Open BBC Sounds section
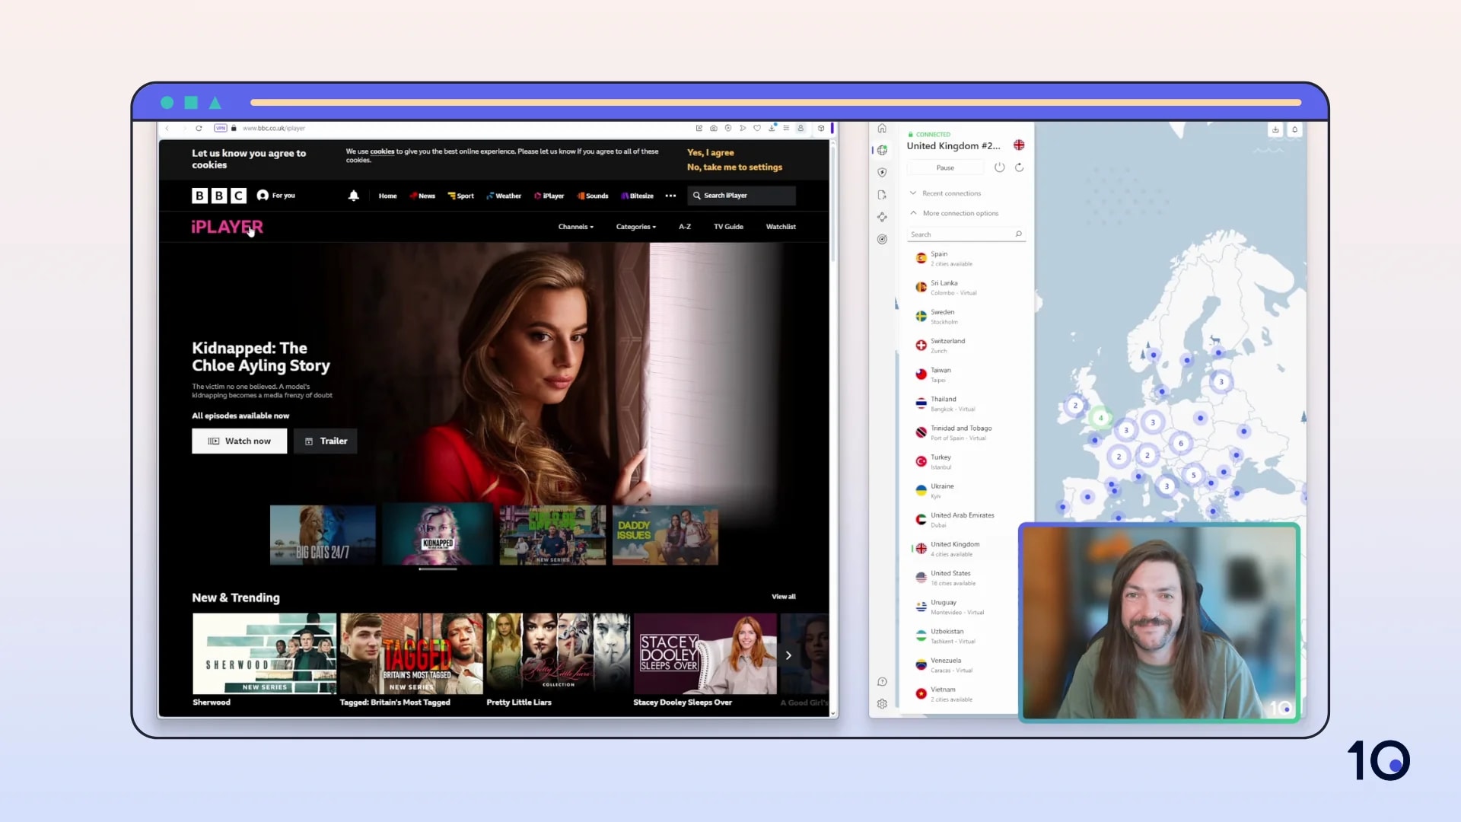1461x822 pixels. (593, 196)
